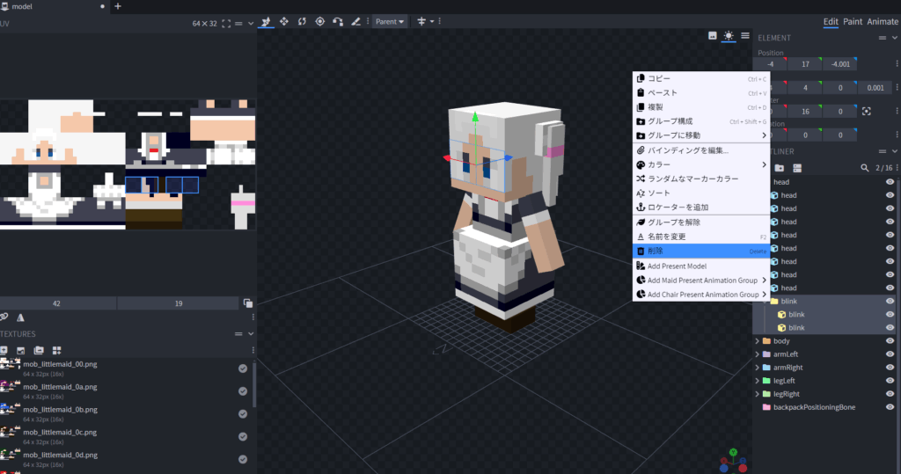Image resolution: width=901 pixels, height=474 pixels.
Task: Hide the body group with its eye icon
Action: (890, 340)
